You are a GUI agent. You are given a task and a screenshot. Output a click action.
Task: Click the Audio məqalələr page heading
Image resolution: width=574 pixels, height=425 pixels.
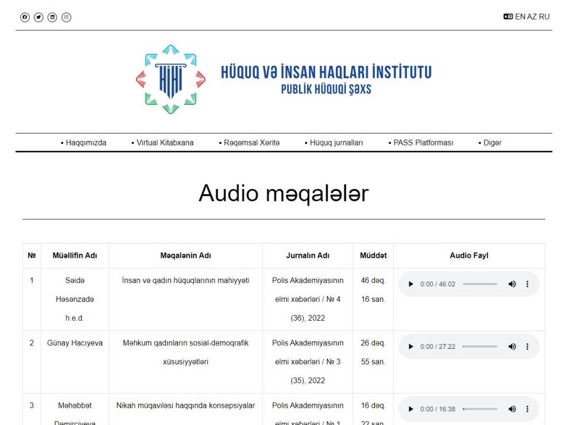[284, 194]
